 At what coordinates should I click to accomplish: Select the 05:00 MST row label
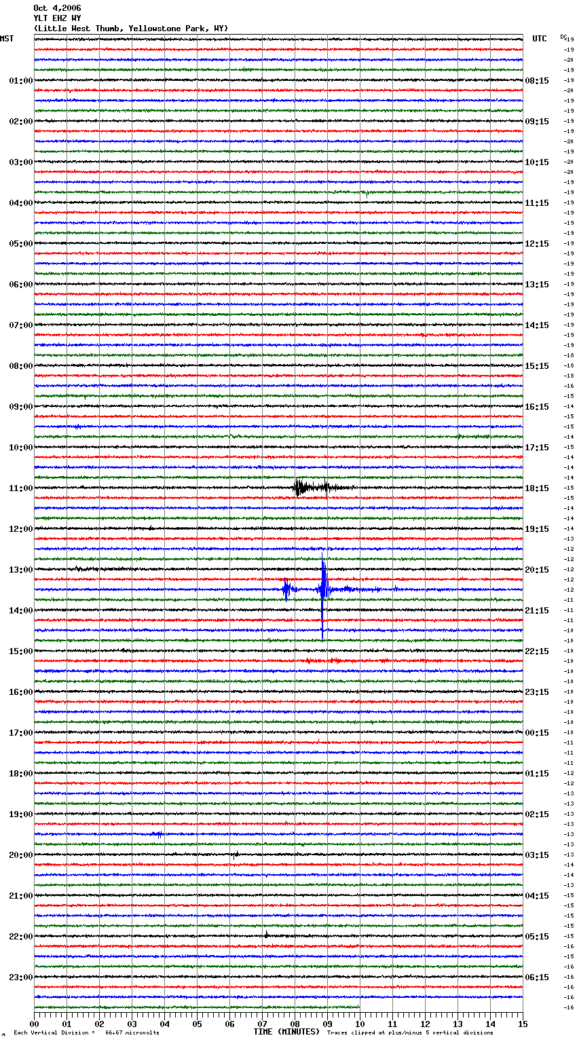[20, 244]
